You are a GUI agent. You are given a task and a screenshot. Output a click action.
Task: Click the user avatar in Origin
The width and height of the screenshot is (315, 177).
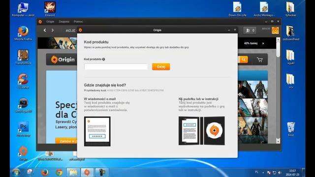[x=275, y=30]
